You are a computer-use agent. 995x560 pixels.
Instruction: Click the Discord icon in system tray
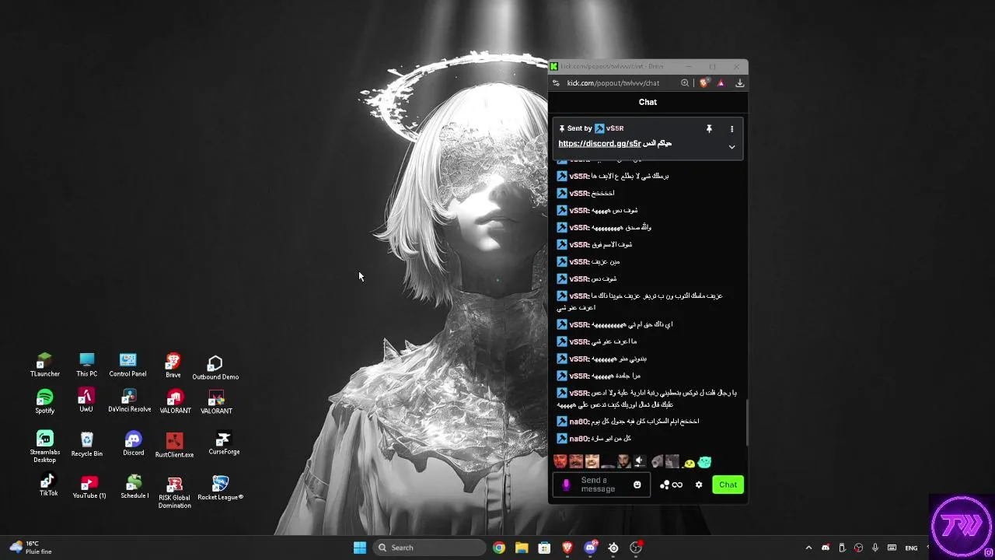tap(826, 548)
